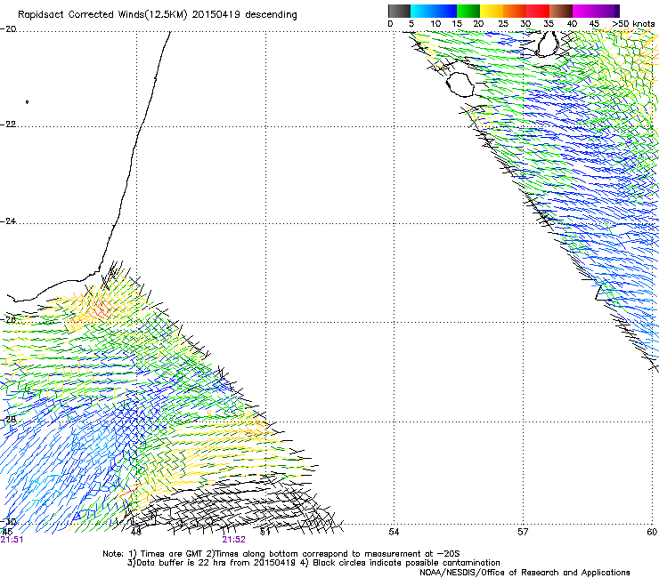Click the 'Data buffer is 22 hrs' note line
Image resolution: width=659 pixels, height=578 pixels.
(x=313, y=563)
